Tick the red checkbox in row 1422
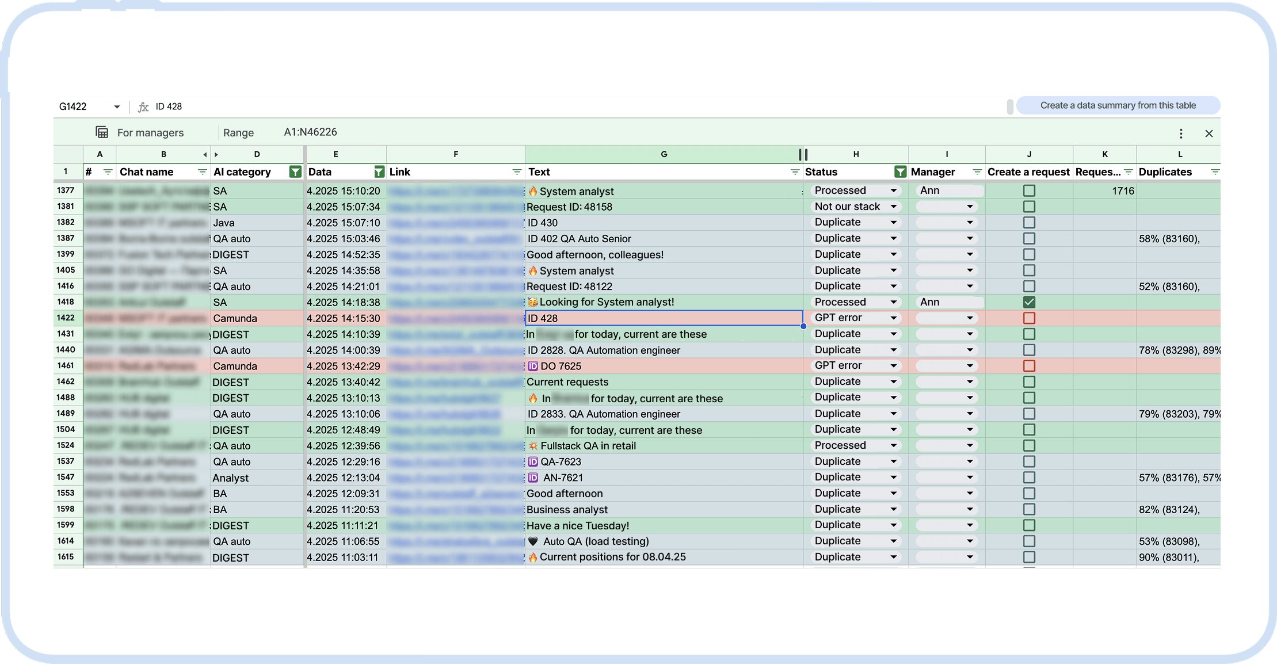Viewport: 1277px width, 664px height. (1029, 318)
